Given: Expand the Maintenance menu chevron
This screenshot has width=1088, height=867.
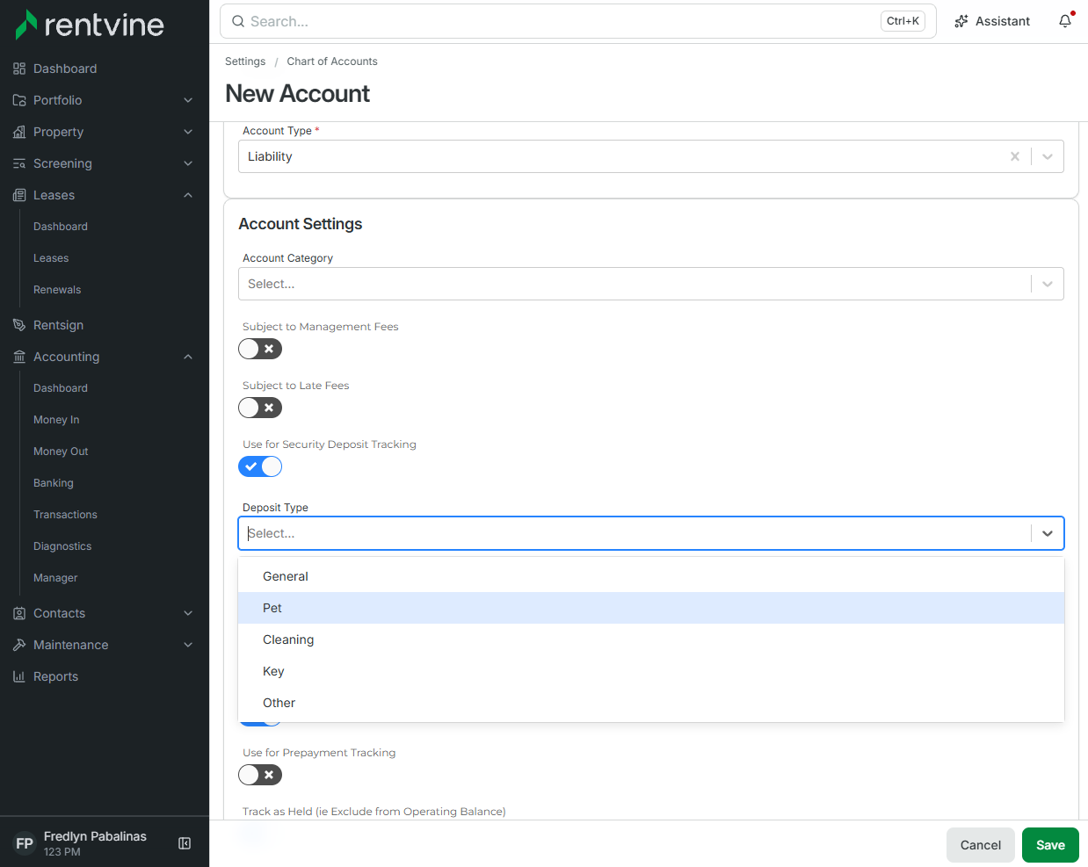Looking at the screenshot, I should point(188,645).
